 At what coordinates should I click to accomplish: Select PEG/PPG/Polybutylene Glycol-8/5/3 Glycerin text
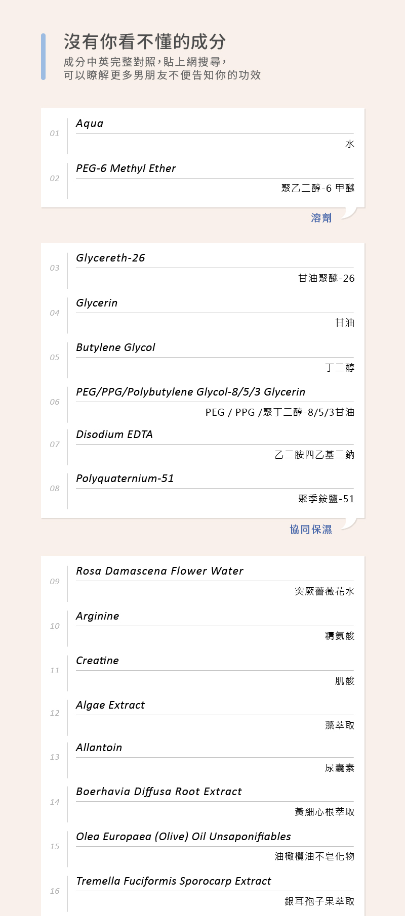190,392
